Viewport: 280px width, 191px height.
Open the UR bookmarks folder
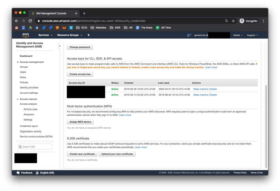coord(128,28)
